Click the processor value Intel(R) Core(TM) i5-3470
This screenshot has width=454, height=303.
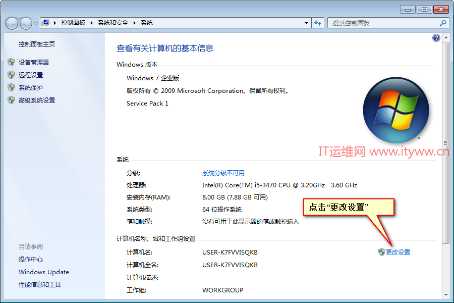point(279,185)
